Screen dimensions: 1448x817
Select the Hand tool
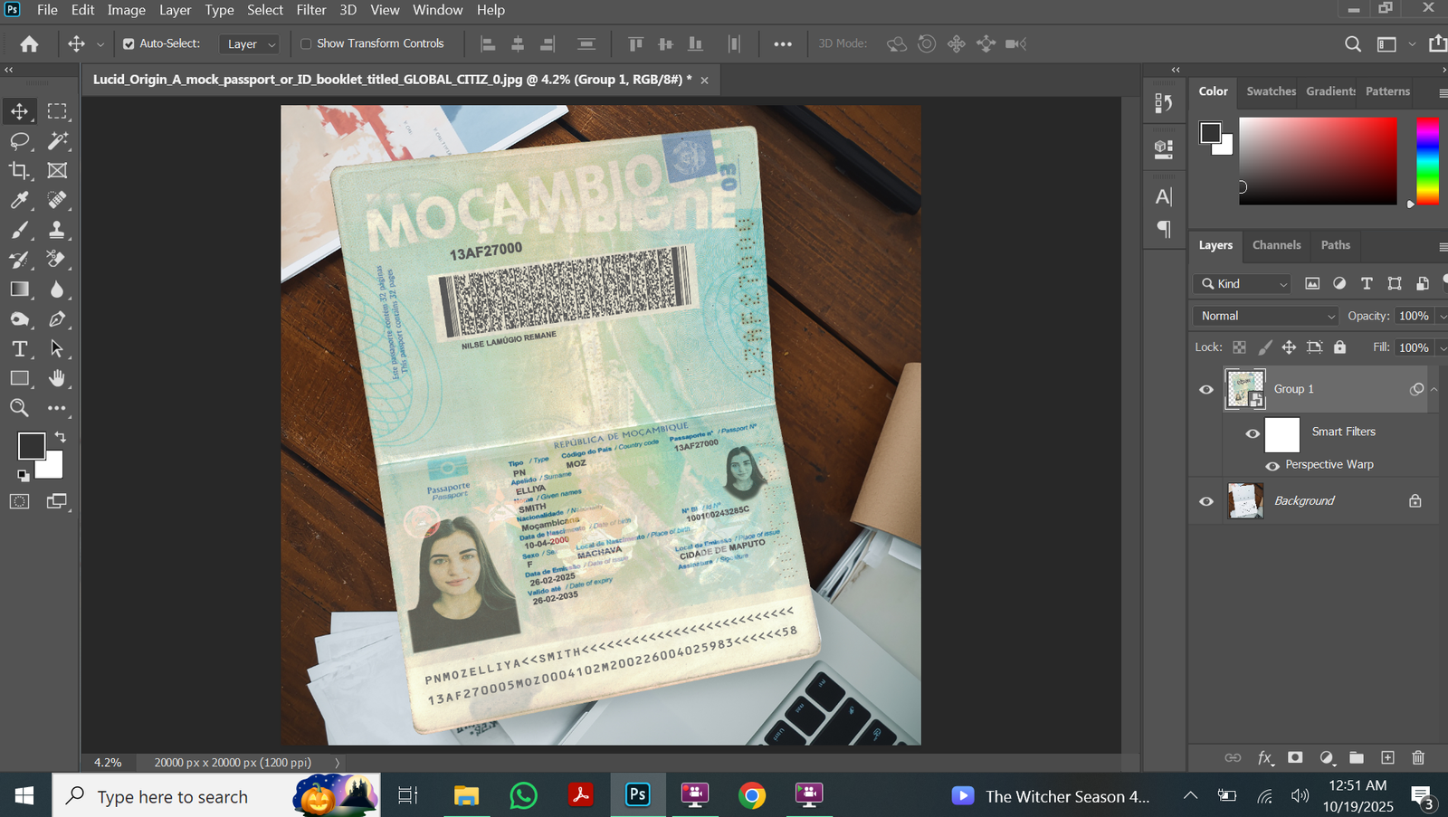tap(57, 378)
